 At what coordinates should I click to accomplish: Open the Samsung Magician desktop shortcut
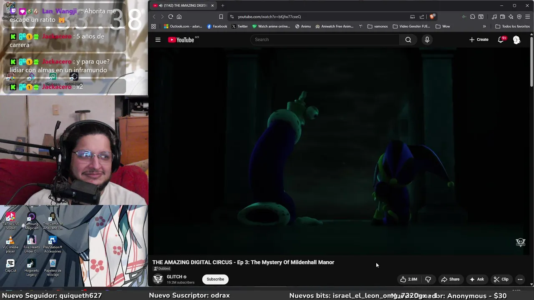31,221
